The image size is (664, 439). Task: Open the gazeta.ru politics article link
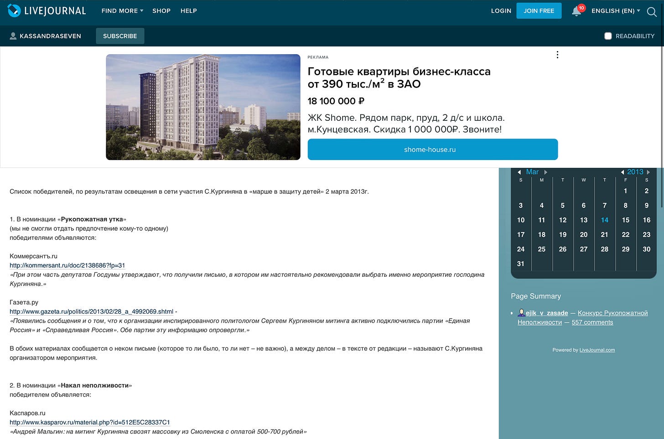click(x=91, y=311)
